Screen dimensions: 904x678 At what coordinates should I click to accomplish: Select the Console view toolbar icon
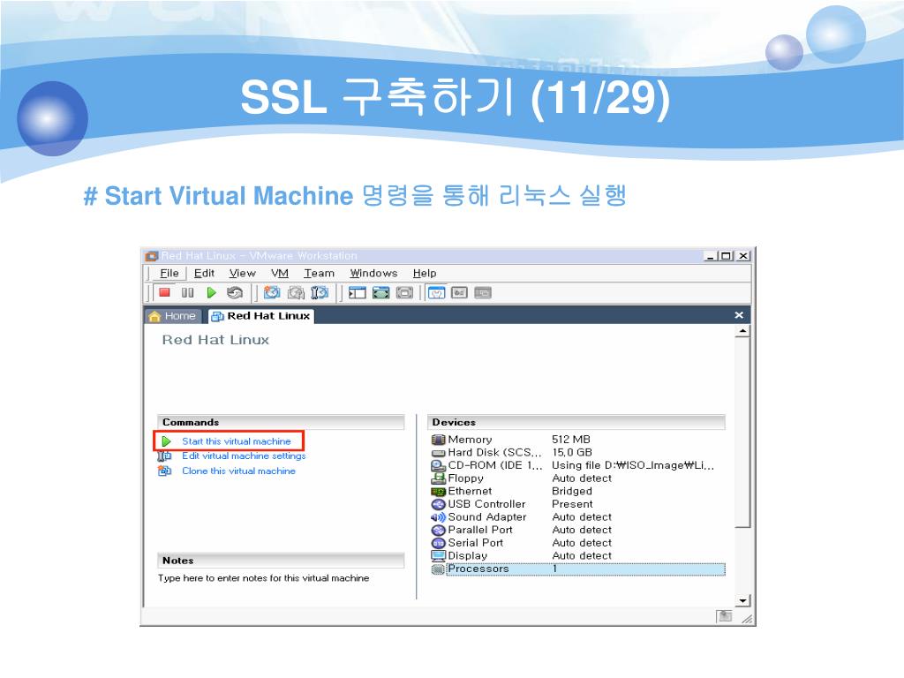[x=483, y=293]
